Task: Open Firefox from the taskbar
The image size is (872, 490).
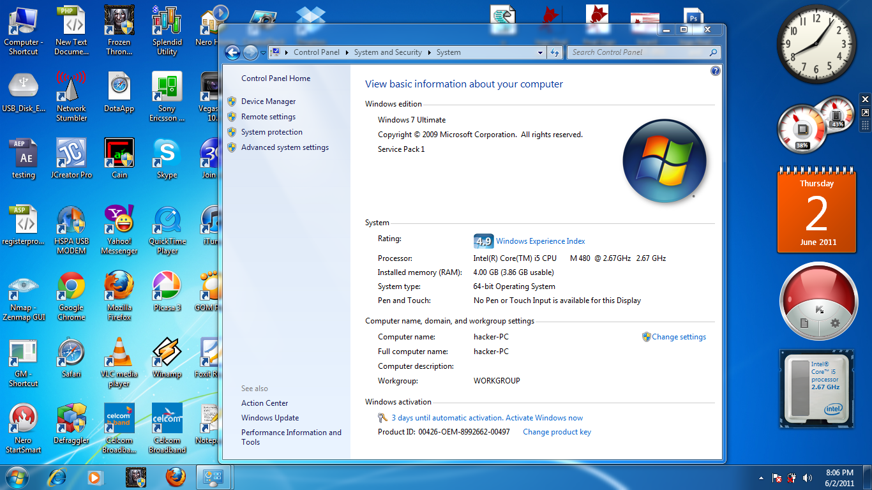Action: pos(175,477)
